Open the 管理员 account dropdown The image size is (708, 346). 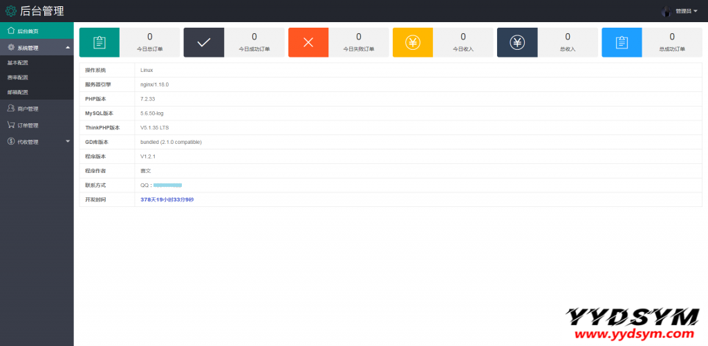tap(686, 11)
